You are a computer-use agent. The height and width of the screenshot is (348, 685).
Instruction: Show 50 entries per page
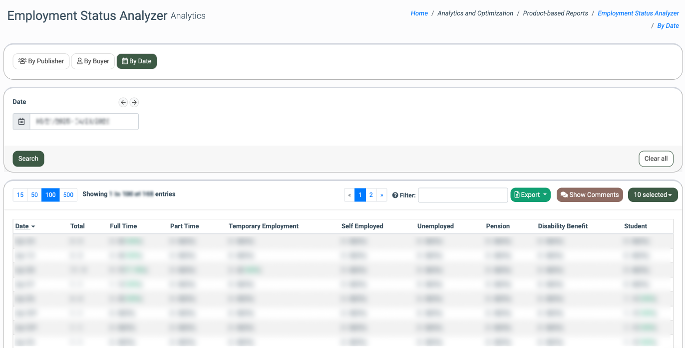pyautogui.click(x=34, y=195)
